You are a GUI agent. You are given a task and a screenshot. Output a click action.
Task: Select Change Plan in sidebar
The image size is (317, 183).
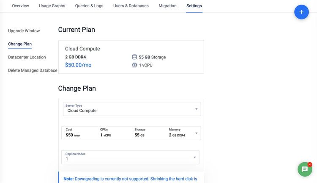tap(20, 44)
